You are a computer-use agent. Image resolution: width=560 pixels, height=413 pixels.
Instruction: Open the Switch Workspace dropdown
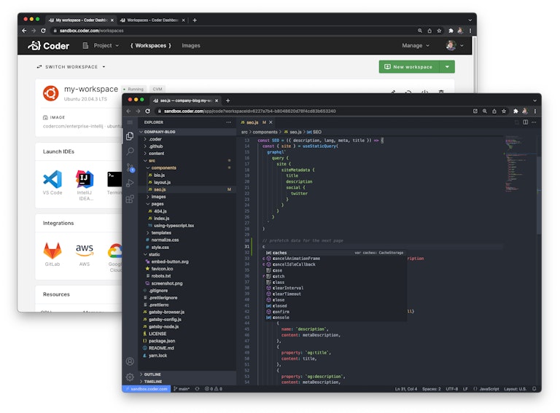click(71, 67)
